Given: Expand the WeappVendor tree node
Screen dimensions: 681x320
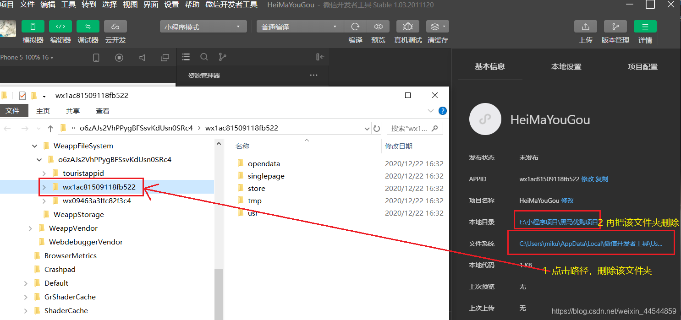Looking at the screenshot, I should pos(30,228).
